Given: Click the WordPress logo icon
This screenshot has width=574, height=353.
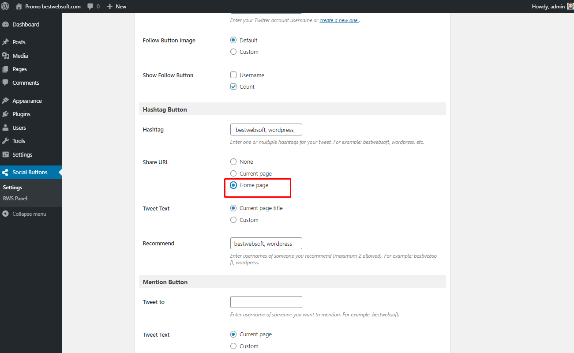Looking at the screenshot, I should (x=6, y=6).
